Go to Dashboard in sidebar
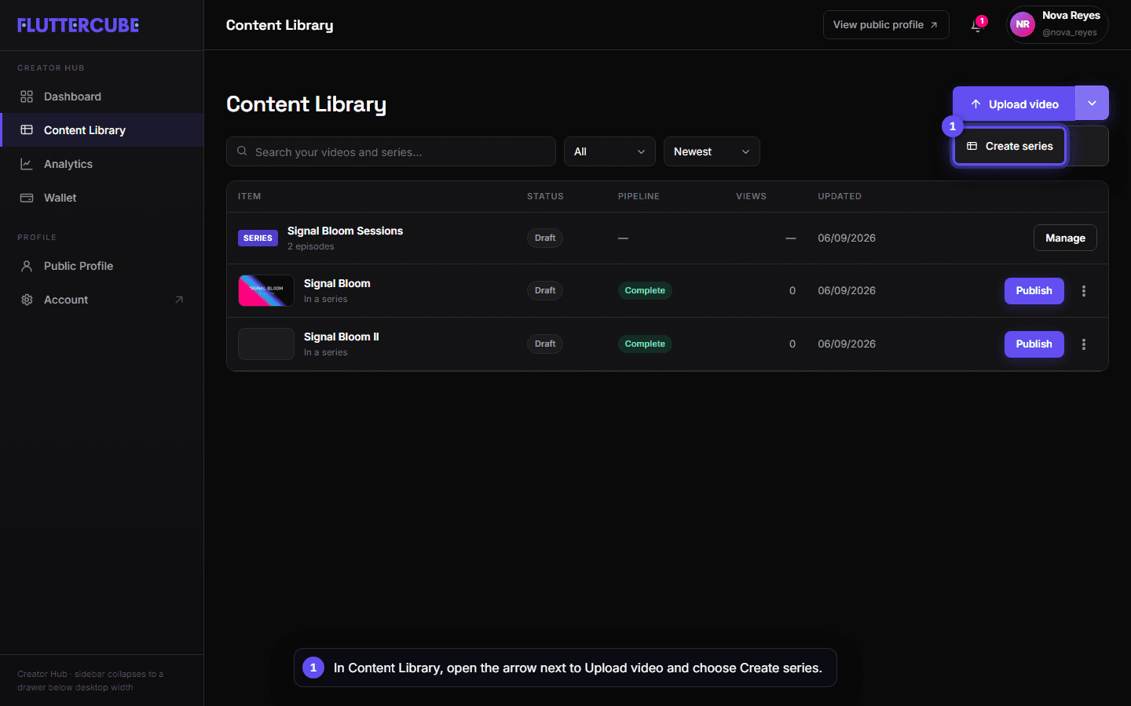This screenshot has height=706, width=1131. coord(102,96)
